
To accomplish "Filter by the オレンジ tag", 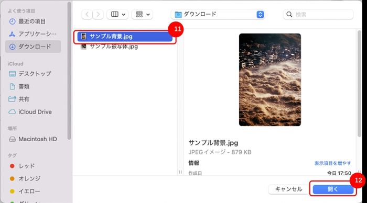I will (x=25, y=179).
